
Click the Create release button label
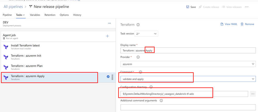tap(211, 7)
